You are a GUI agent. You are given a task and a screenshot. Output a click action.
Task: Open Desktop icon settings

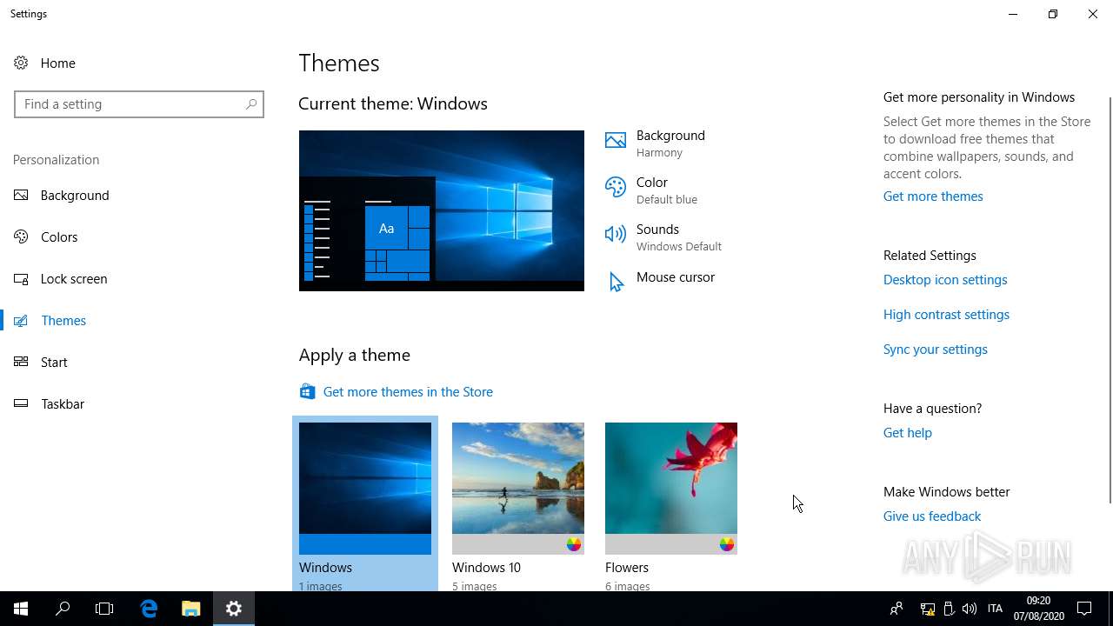pyautogui.click(x=945, y=280)
